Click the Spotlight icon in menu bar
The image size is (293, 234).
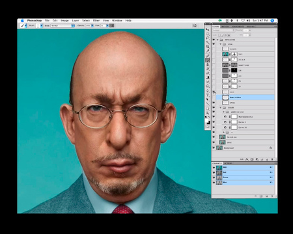point(272,21)
